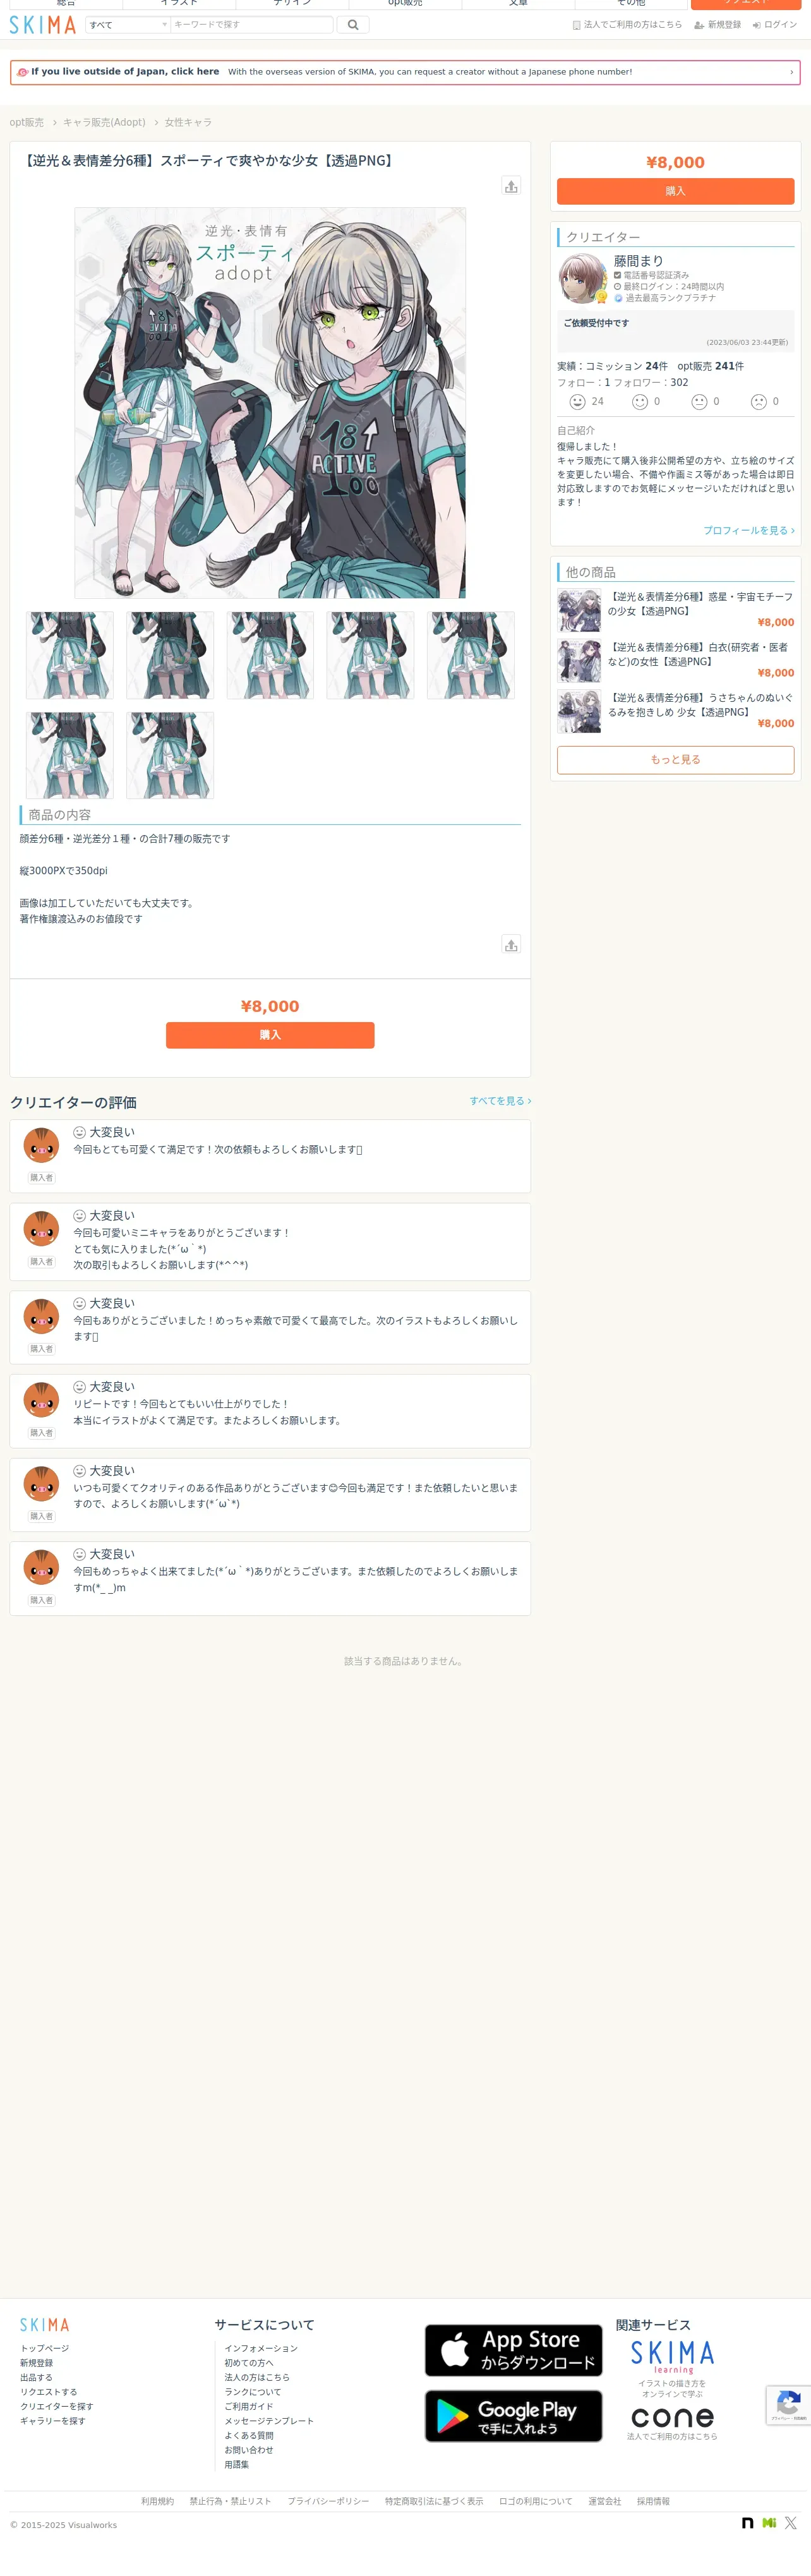Image resolution: width=811 pixels, height=2576 pixels.
Task: Open the cone service logo
Action: click(x=672, y=2418)
